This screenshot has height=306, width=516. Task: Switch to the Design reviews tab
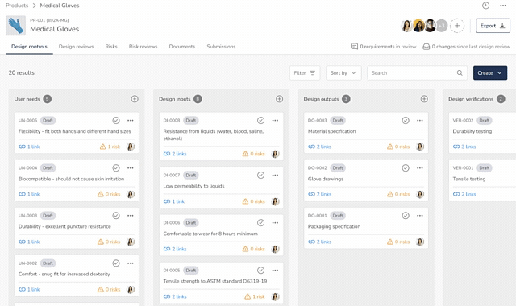click(x=76, y=47)
